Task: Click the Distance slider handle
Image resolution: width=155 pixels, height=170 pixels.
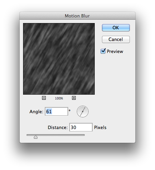Action: click(36, 137)
